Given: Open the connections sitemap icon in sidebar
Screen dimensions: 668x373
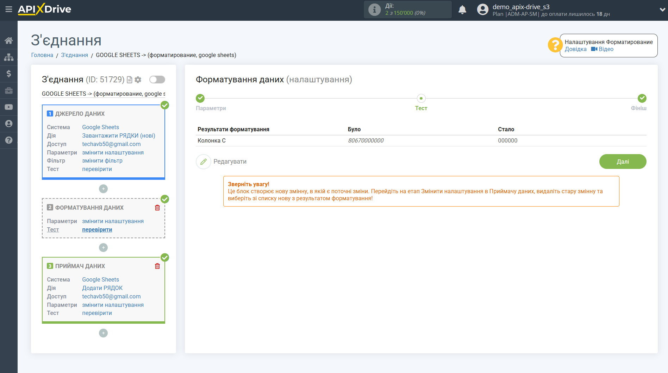Looking at the screenshot, I should pos(9,57).
